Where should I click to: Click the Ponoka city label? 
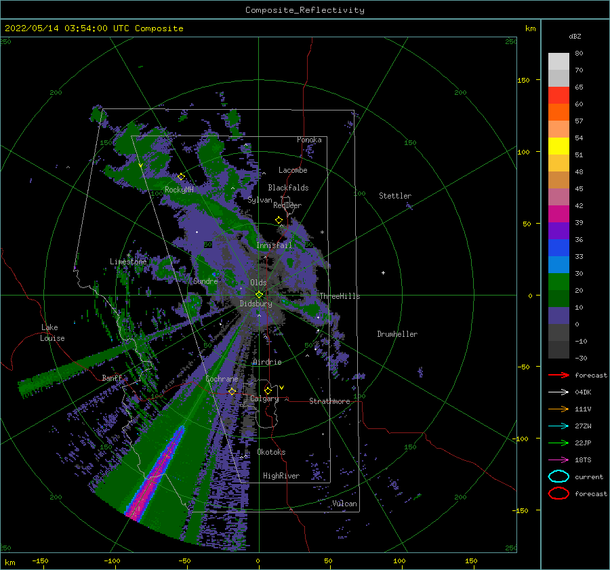click(x=309, y=140)
